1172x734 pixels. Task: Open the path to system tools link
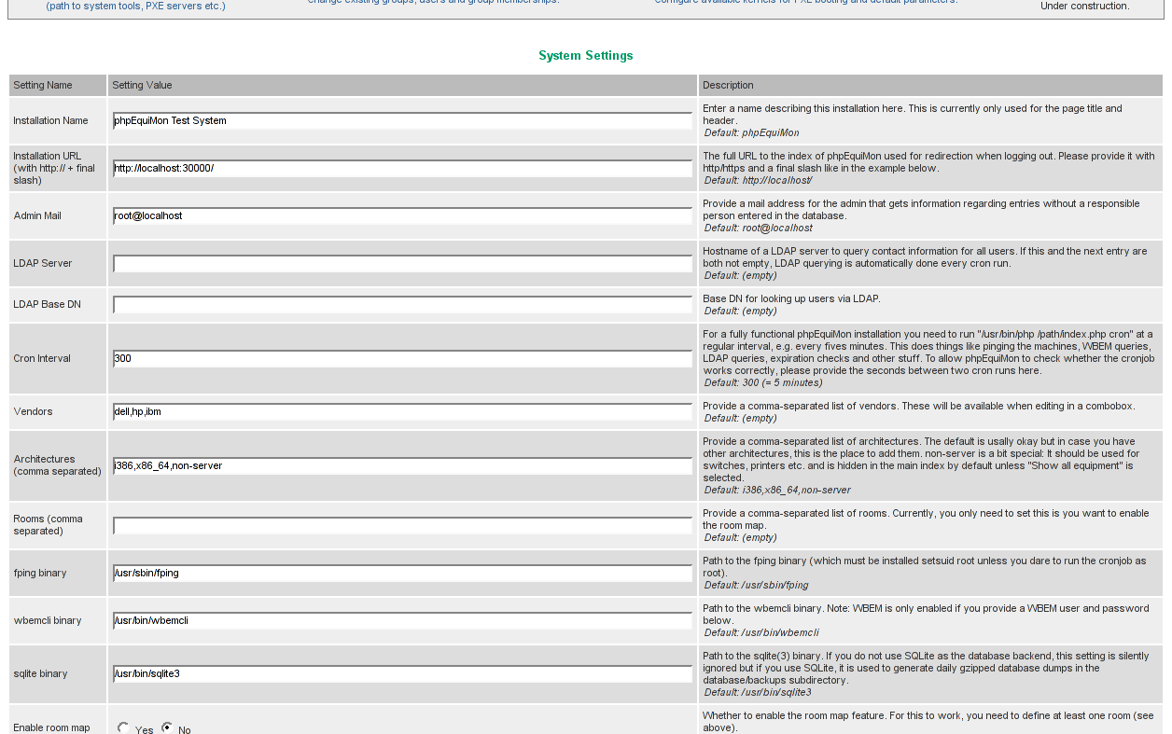click(x=135, y=6)
